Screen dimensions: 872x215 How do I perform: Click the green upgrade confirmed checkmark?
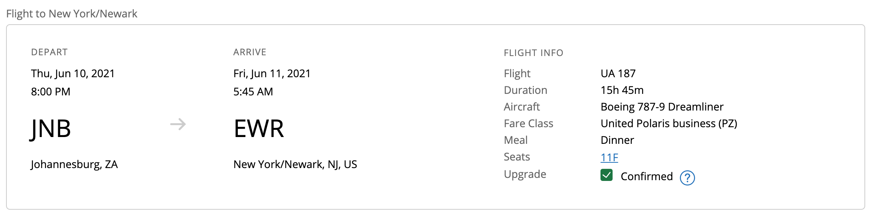coord(606,175)
